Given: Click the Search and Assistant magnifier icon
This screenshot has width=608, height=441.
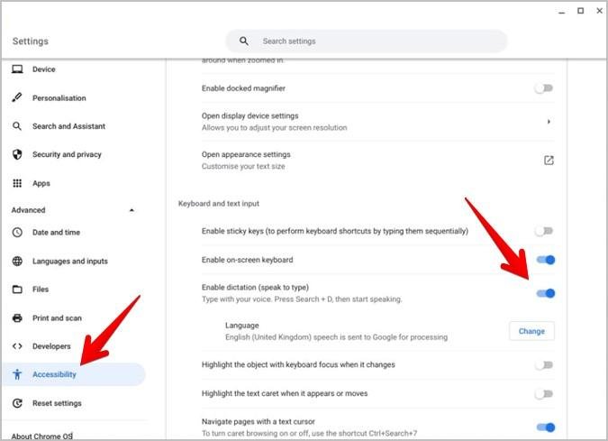Looking at the screenshot, I should click(17, 126).
